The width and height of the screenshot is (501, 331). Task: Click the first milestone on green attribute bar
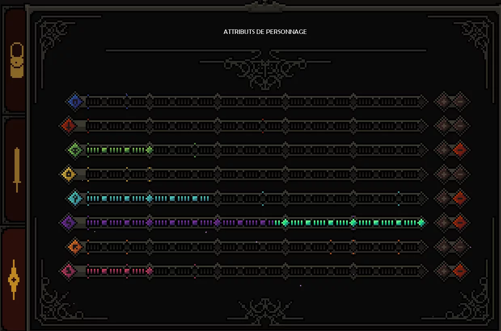pyautogui.click(x=150, y=150)
